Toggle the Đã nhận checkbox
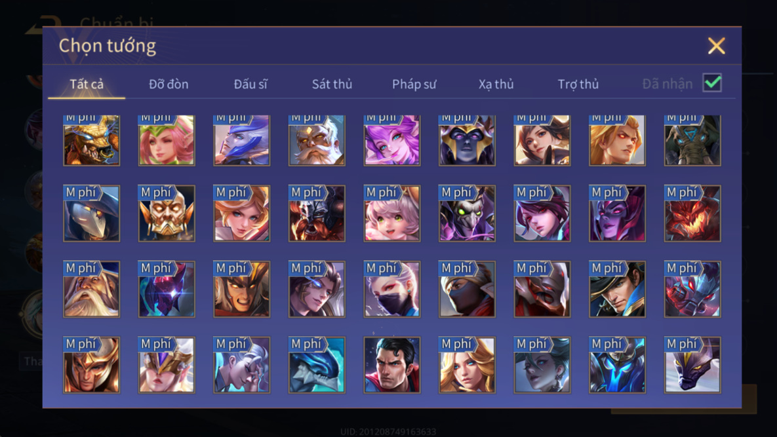 click(712, 83)
